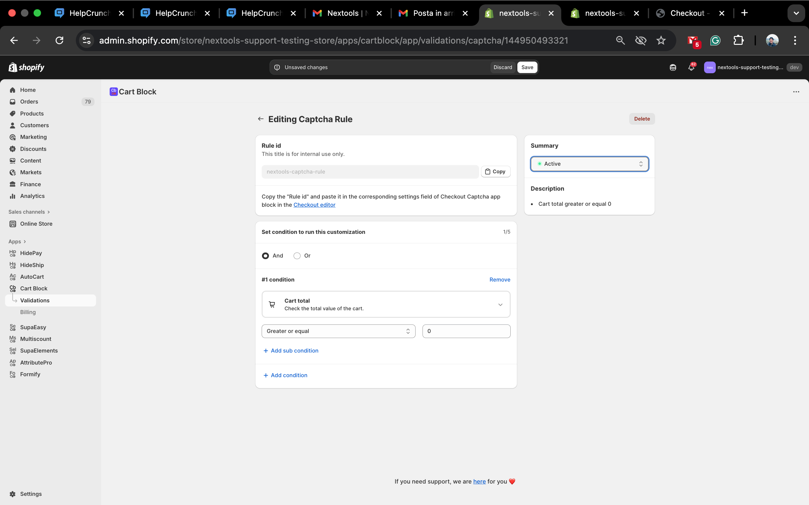Select the Or radio option

(297, 256)
